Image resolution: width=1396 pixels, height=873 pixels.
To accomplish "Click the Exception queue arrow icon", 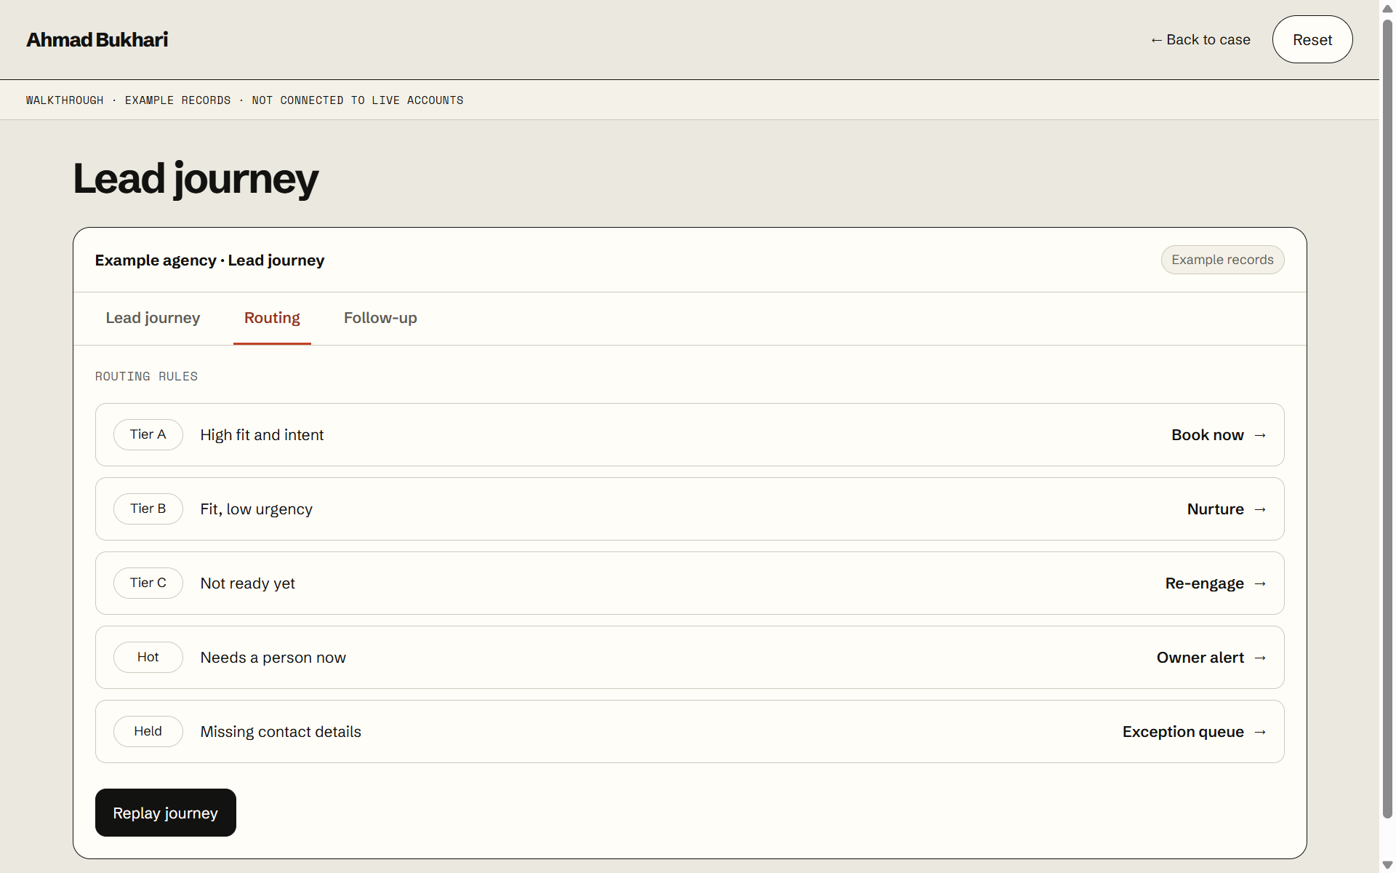I will click(x=1260, y=732).
